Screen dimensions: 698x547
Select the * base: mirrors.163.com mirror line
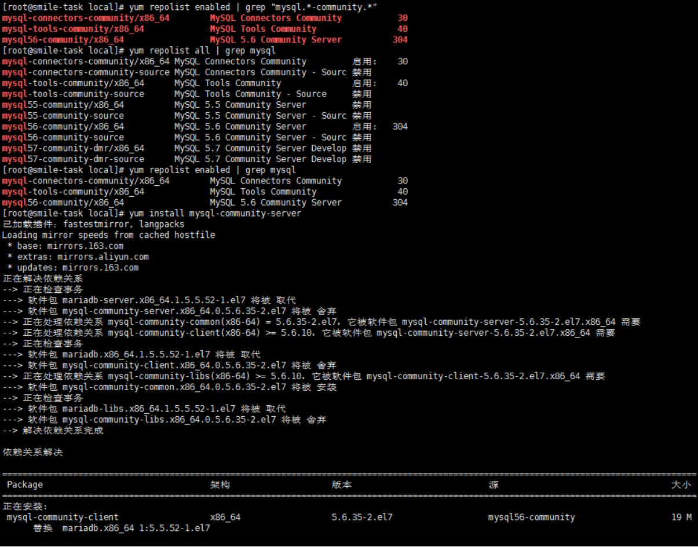point(65,246)
